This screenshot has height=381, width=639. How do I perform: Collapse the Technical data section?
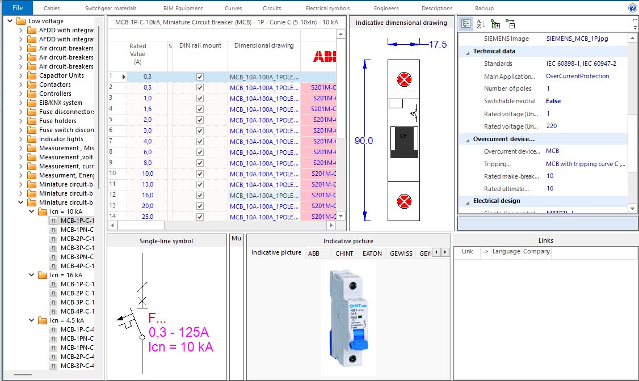pos(467,52)
